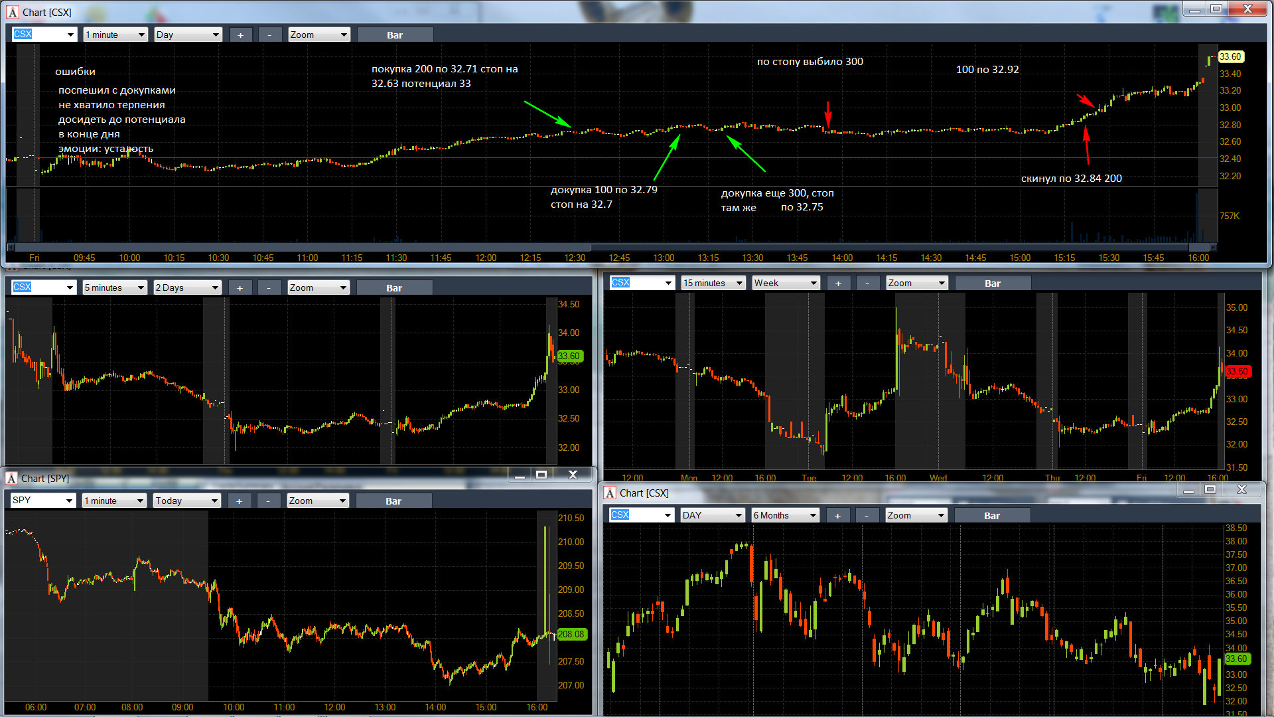Click the plus button in top CSX chart toolbar
The height and width of the screenshot is (717, 1274).
point(240,35)
